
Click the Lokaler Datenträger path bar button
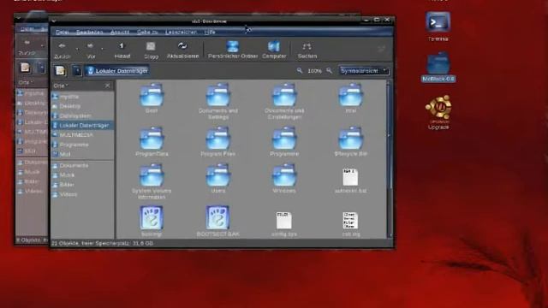coord(117,70)
